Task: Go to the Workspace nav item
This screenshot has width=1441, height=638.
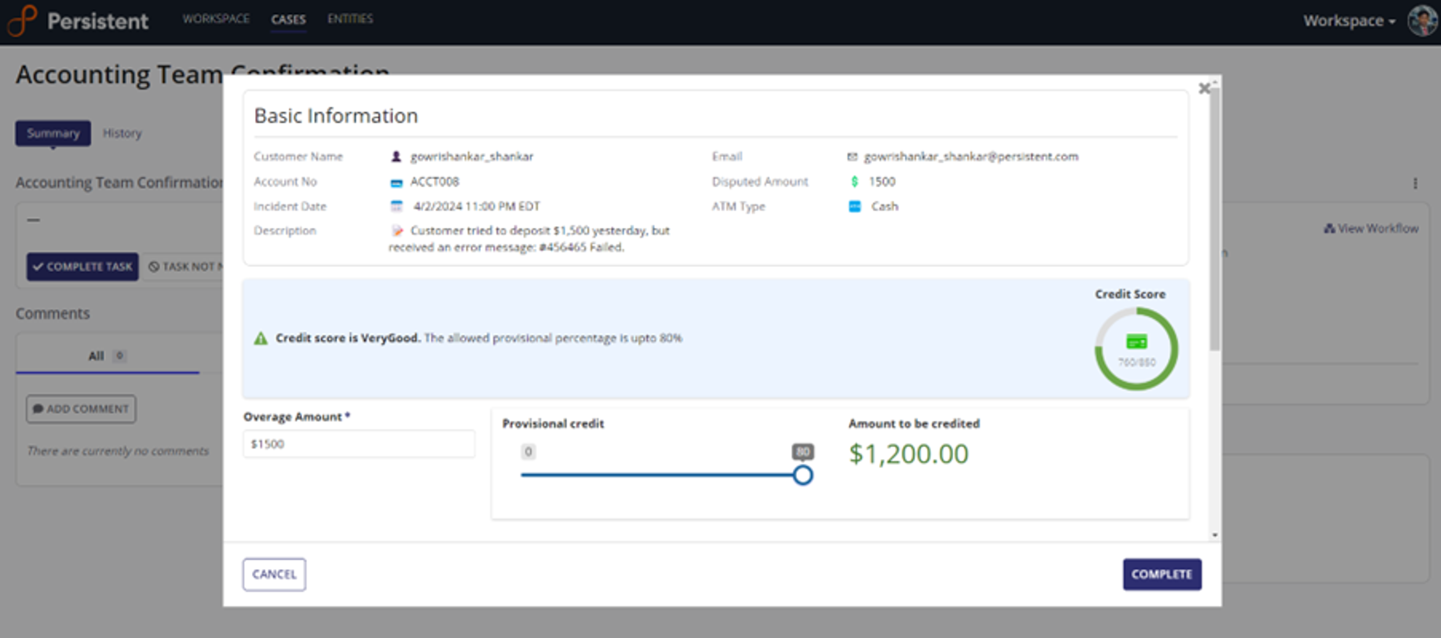Action: pos(216,19)
